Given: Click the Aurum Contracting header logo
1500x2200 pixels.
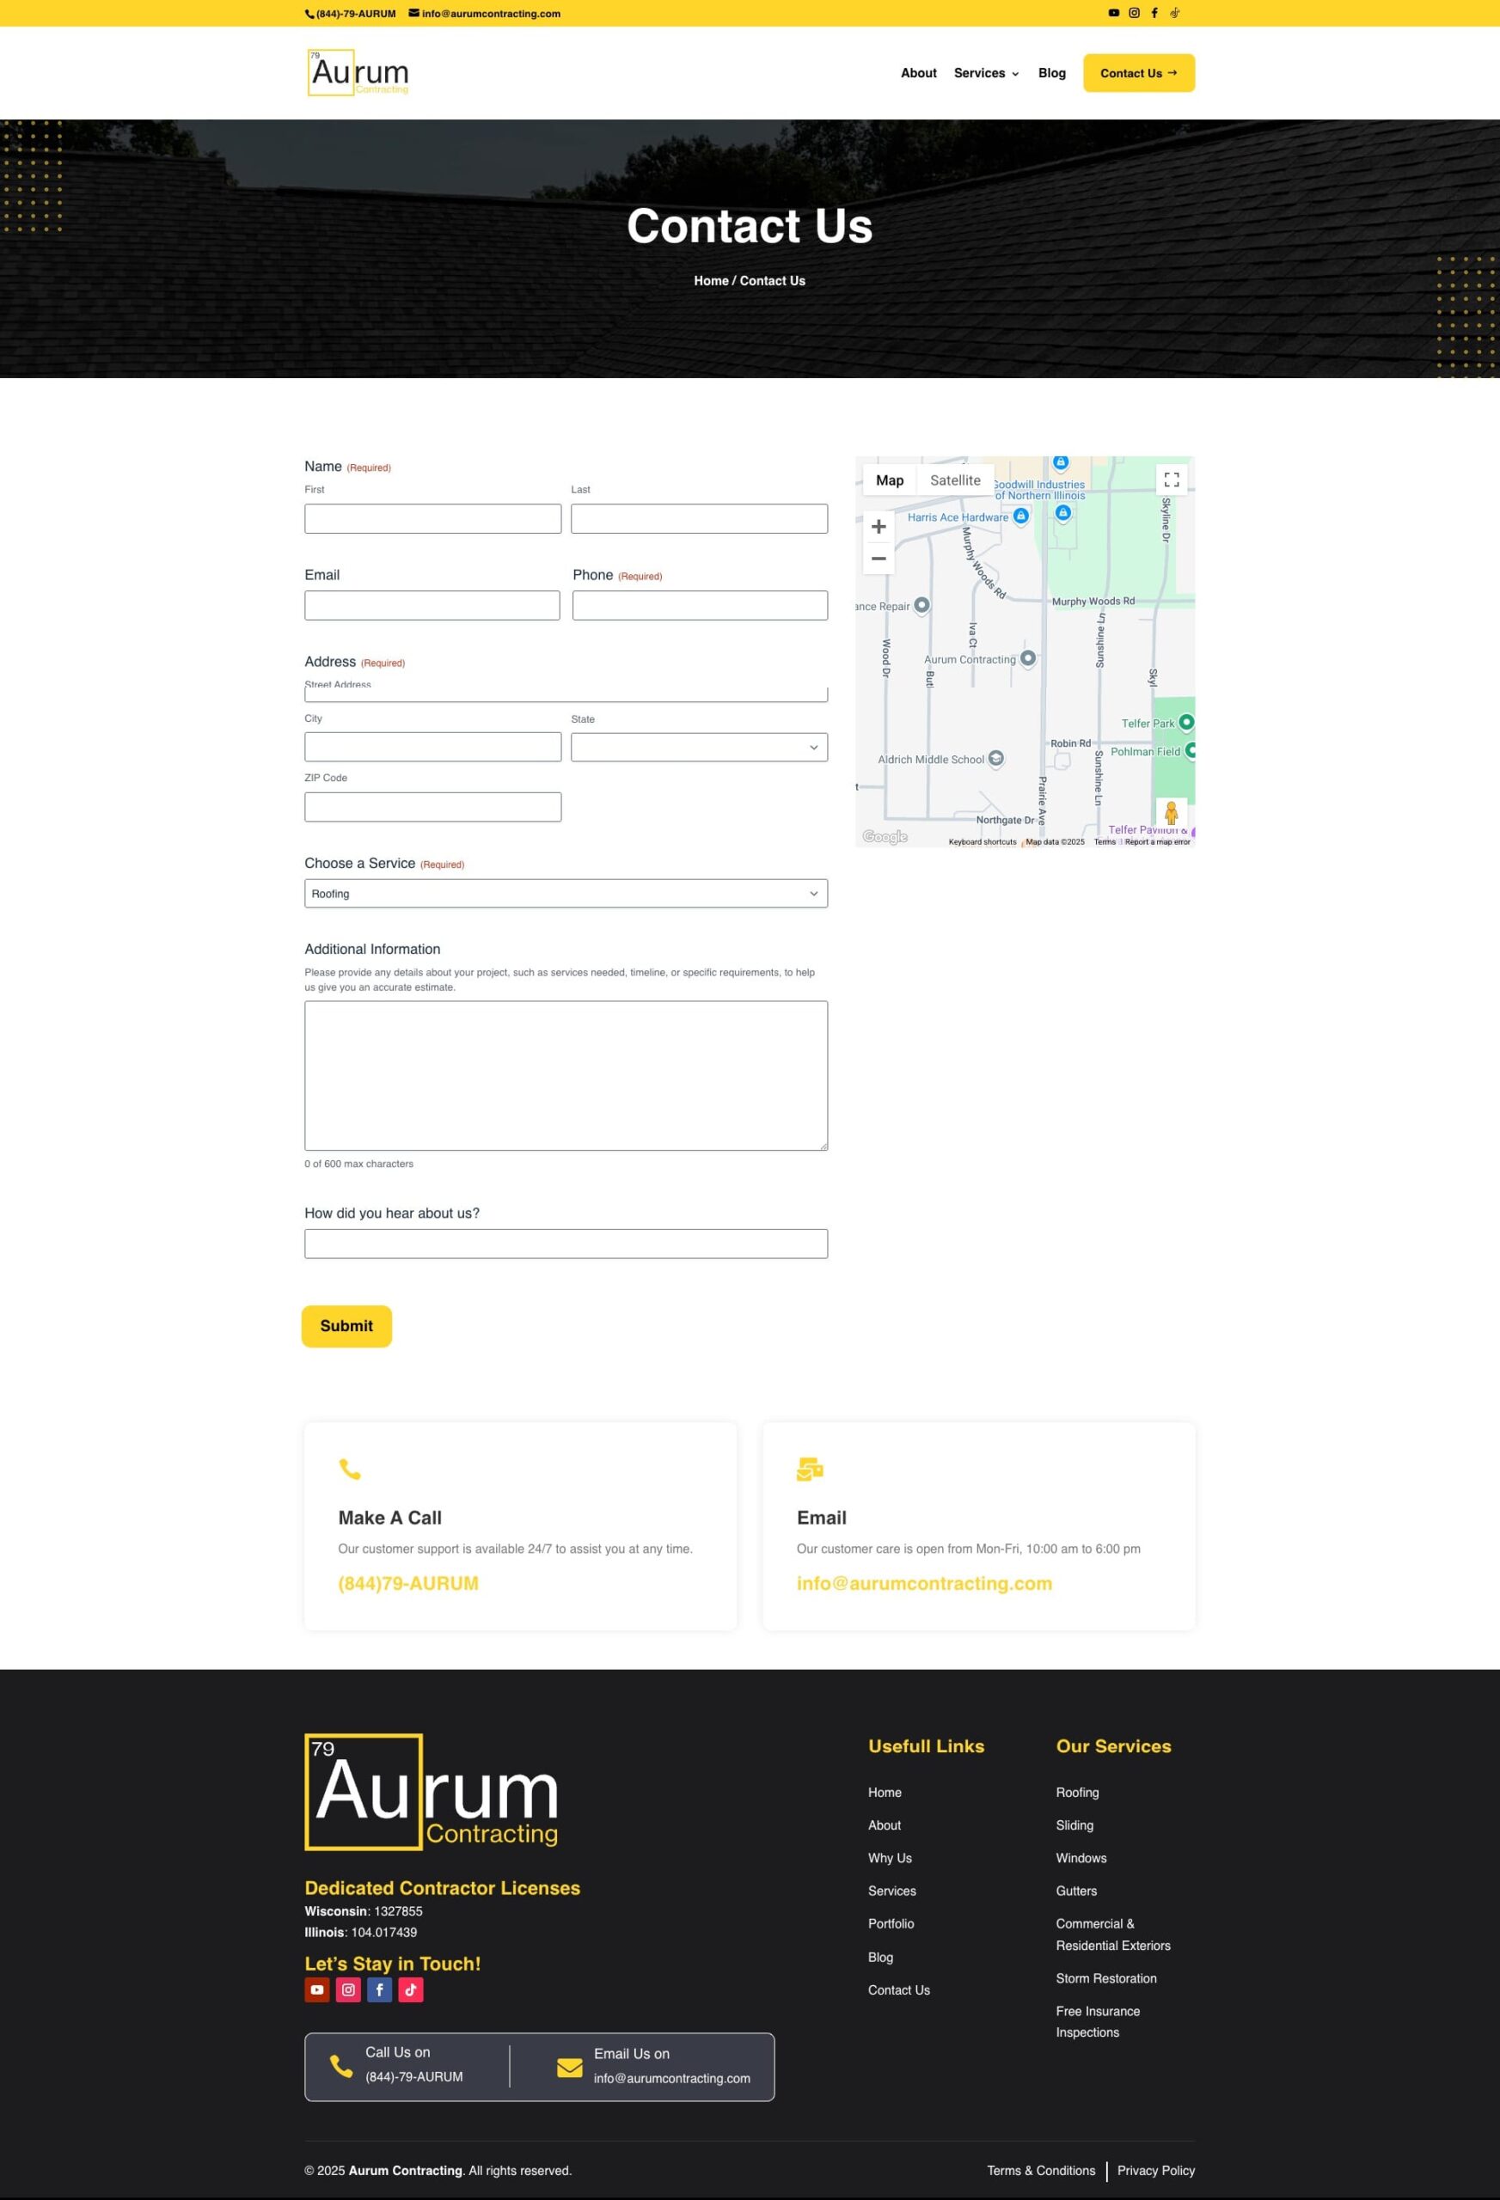Looking at the screenshot, I should (358, 73).
